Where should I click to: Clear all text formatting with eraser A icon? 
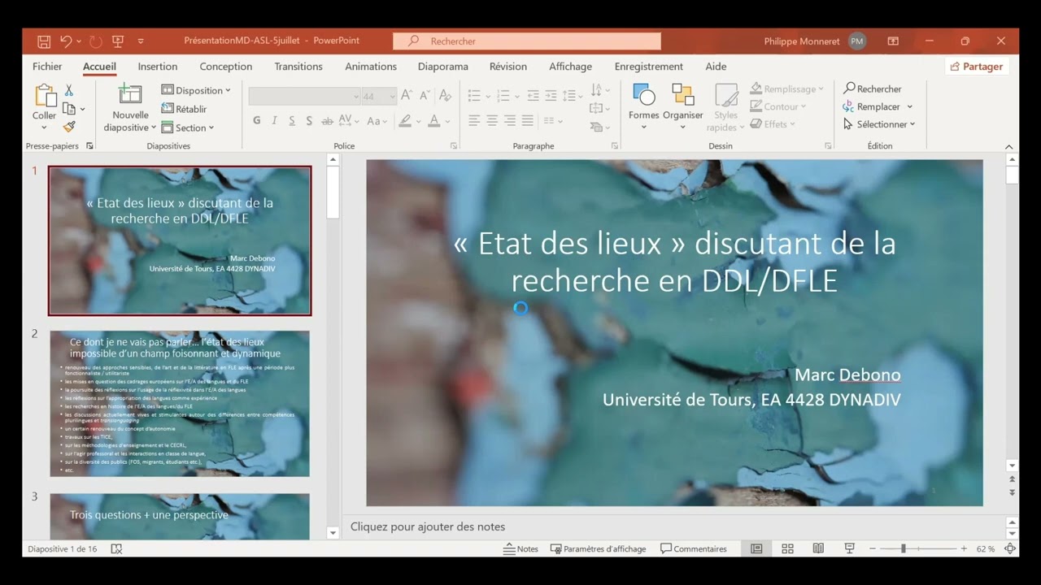point(445,96)
